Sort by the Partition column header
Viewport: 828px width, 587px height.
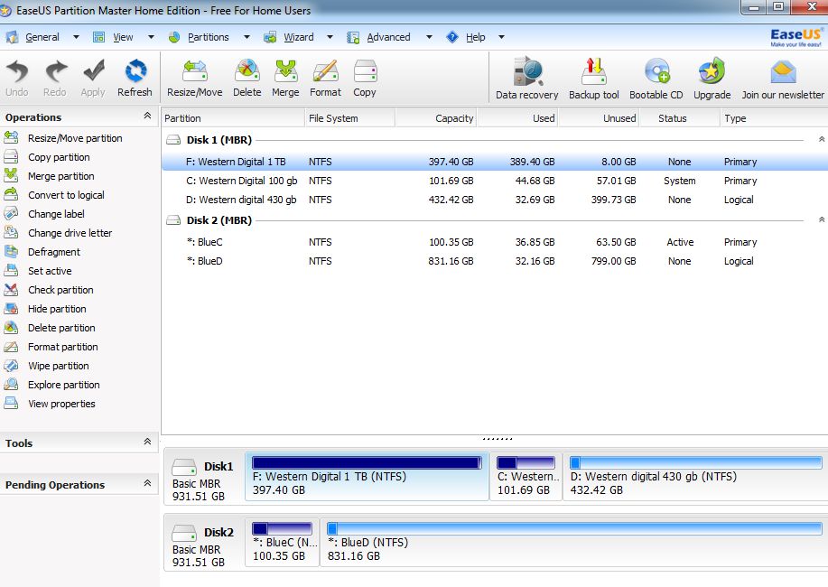(233, 118)
